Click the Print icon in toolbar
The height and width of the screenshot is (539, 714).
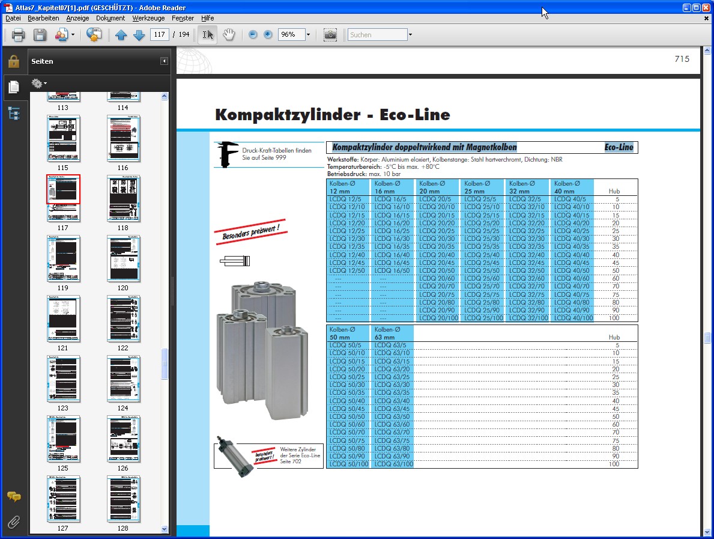(18, 35)
